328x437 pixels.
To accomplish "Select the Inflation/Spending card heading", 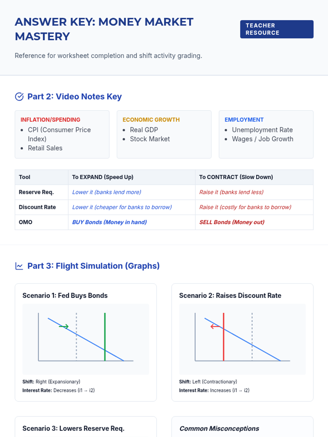I will [50, 120].
